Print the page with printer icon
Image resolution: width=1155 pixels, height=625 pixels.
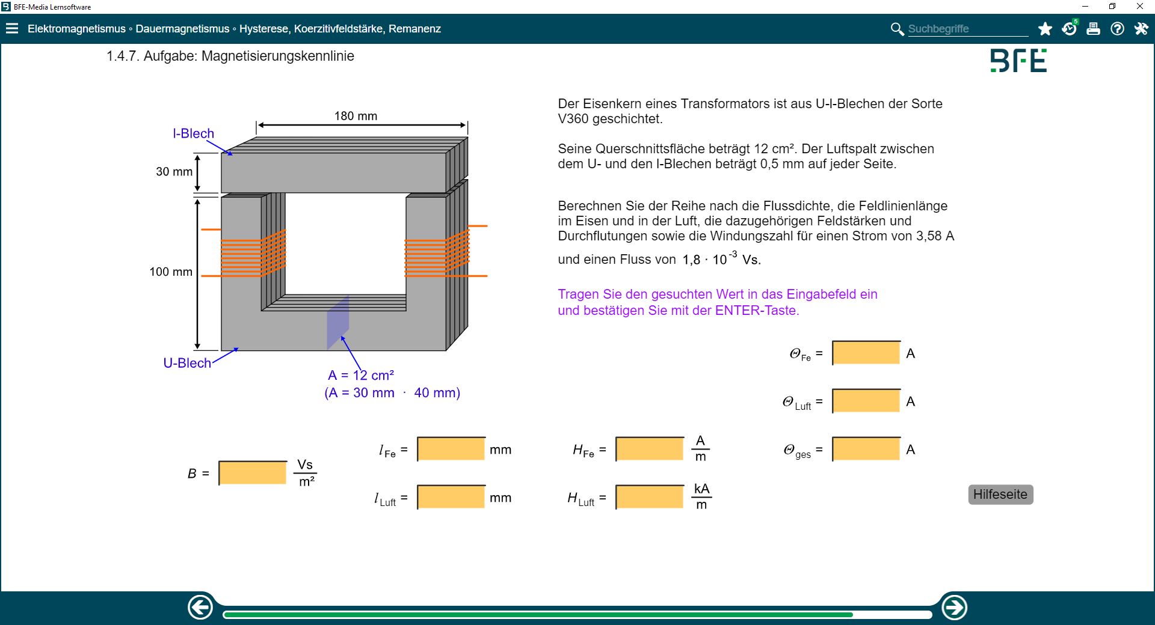point(1093,29)
